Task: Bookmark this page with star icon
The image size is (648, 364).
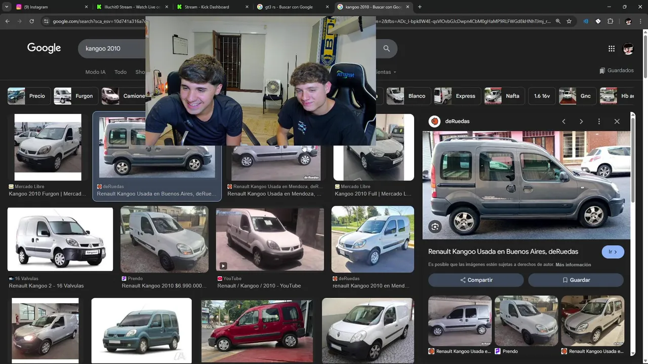Action: (x=569, y=21)
